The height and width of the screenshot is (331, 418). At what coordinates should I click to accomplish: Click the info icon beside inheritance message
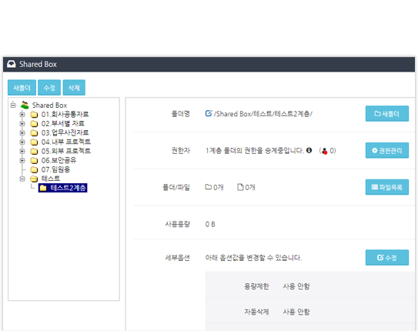point(309,150)
